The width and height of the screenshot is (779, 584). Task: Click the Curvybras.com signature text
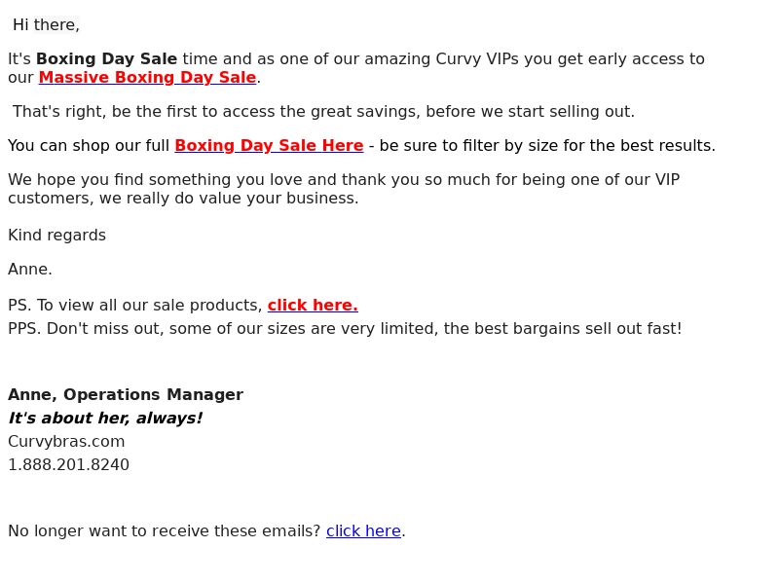point(66,442)
